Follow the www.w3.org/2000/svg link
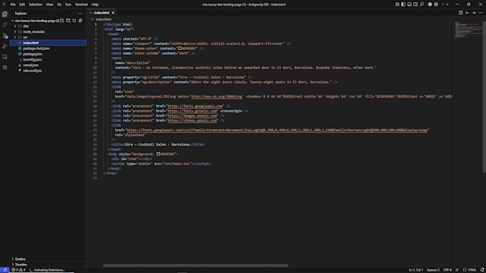 tap(217, 96)
